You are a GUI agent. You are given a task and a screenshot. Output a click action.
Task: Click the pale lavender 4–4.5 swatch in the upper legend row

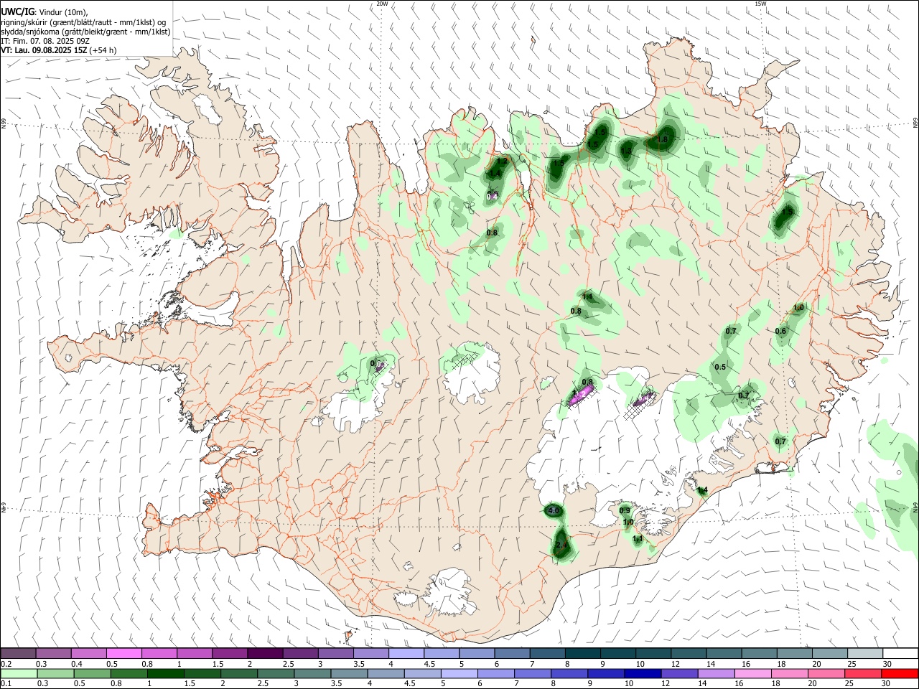(x=406, y=654)
